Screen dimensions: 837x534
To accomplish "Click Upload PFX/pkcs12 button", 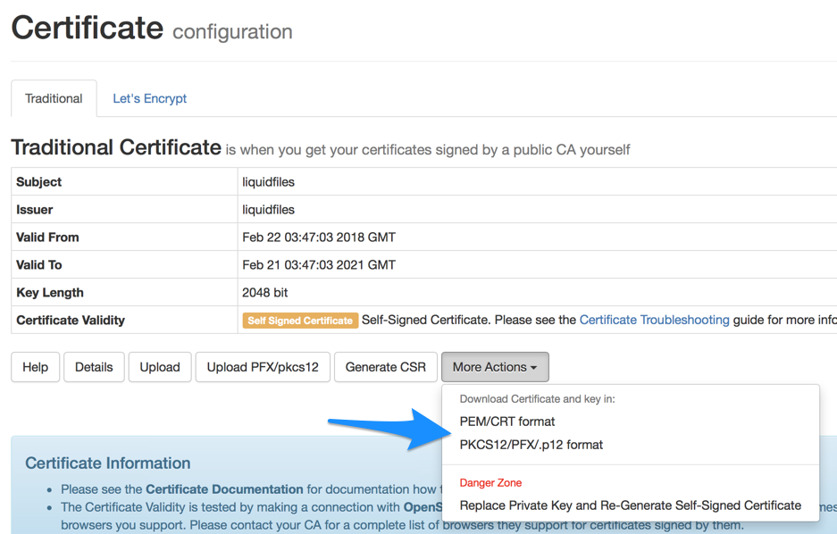I will (262, 366).
